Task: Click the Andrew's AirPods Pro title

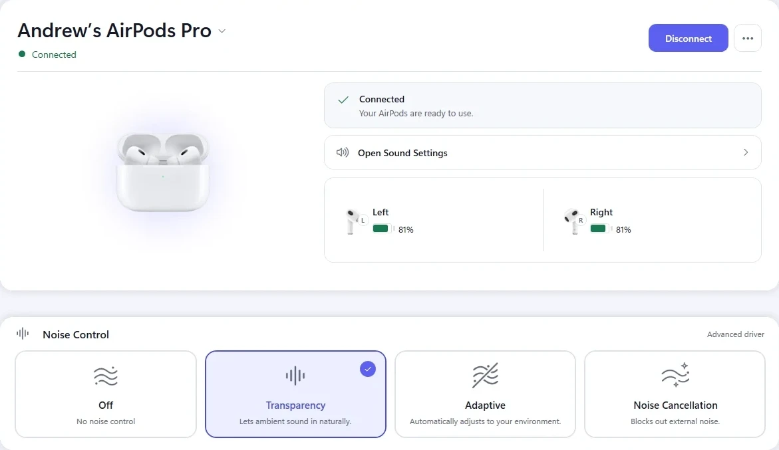Action: (115, 31)
